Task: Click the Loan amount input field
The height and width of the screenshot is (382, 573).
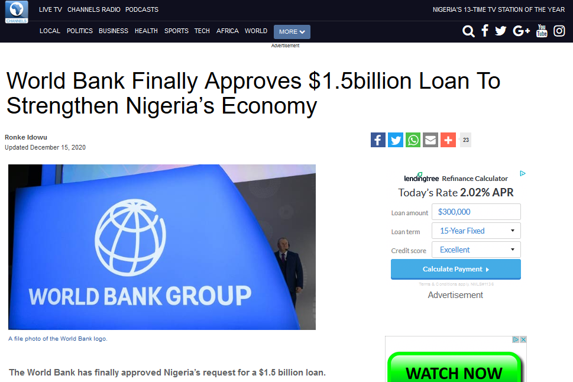Action: pyautogui.click(x=476, y=212)
